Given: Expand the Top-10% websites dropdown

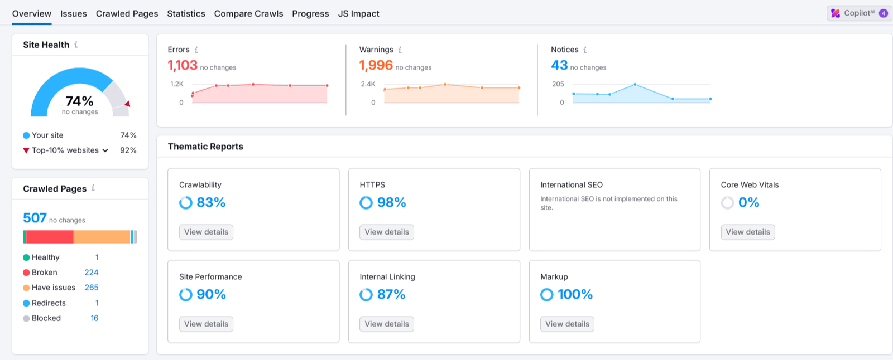Looking at the screenshot, I should pyautogui.click(x=105, y=150).
